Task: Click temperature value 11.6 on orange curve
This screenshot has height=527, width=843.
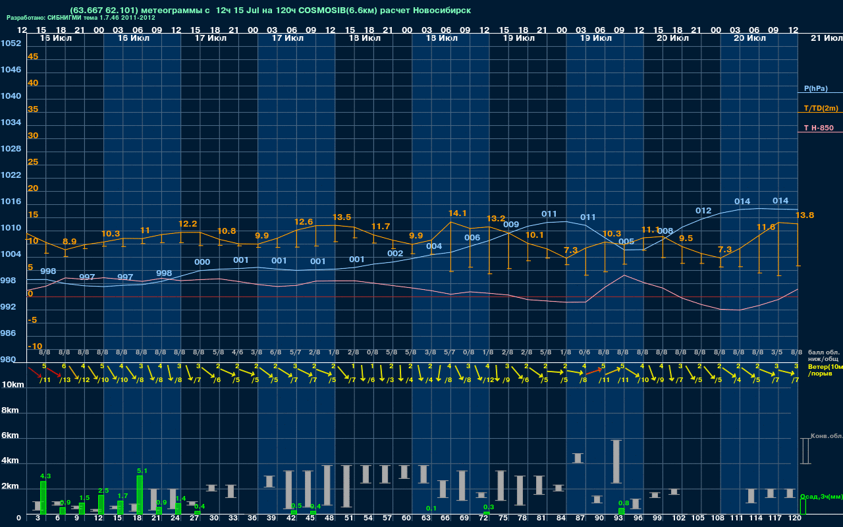Action: coord(766,227)
